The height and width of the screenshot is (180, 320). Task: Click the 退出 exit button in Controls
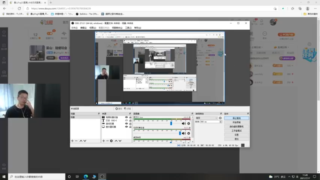(236, 139)
